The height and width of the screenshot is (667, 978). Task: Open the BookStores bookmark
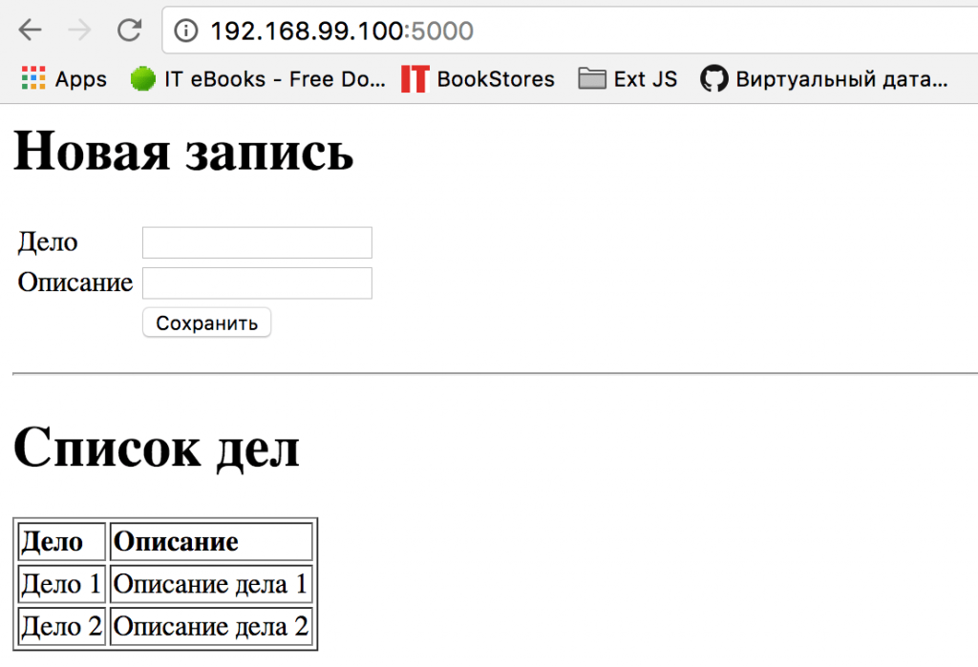pyautogui.click(x=478, y=79)
